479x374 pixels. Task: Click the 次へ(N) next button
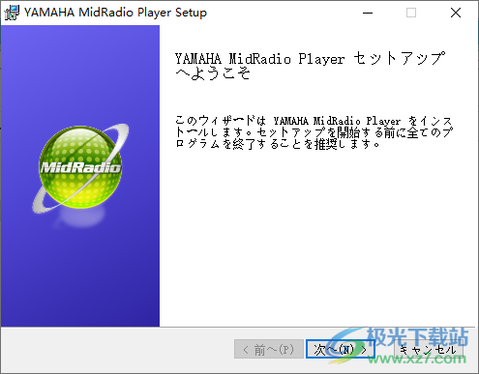pos(340,349)
